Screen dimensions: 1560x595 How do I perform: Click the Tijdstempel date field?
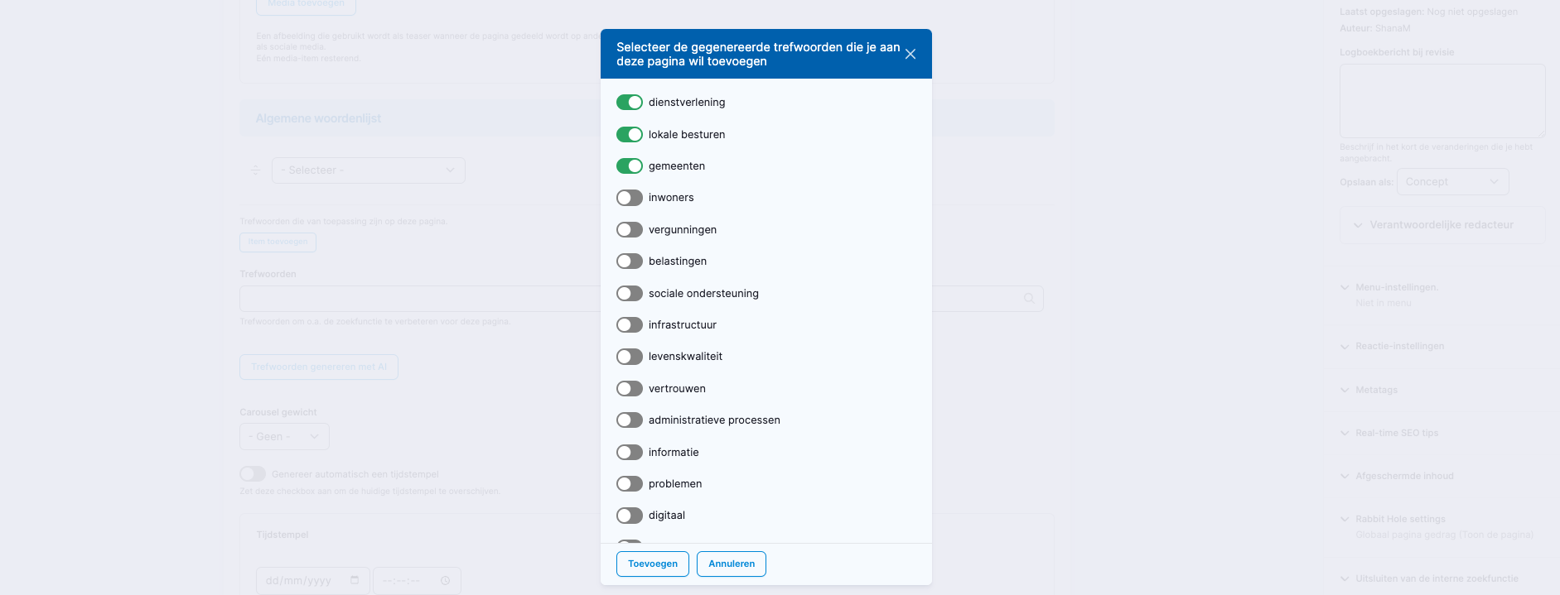click(x=313, y=581)
